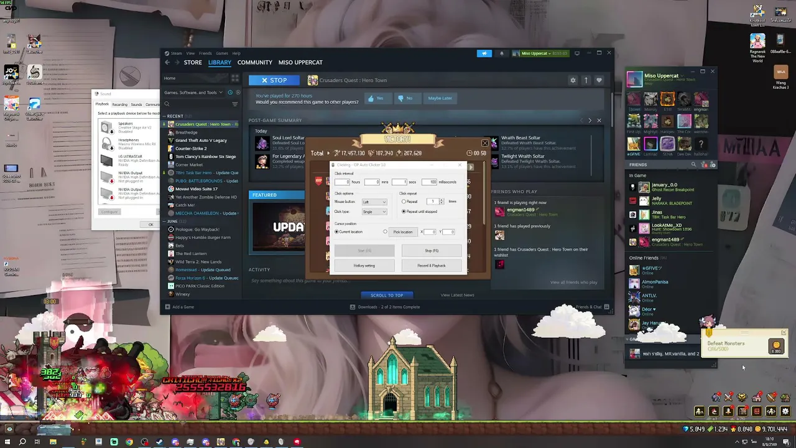Go to next Post-Game Summary page

tap(590, 120)
